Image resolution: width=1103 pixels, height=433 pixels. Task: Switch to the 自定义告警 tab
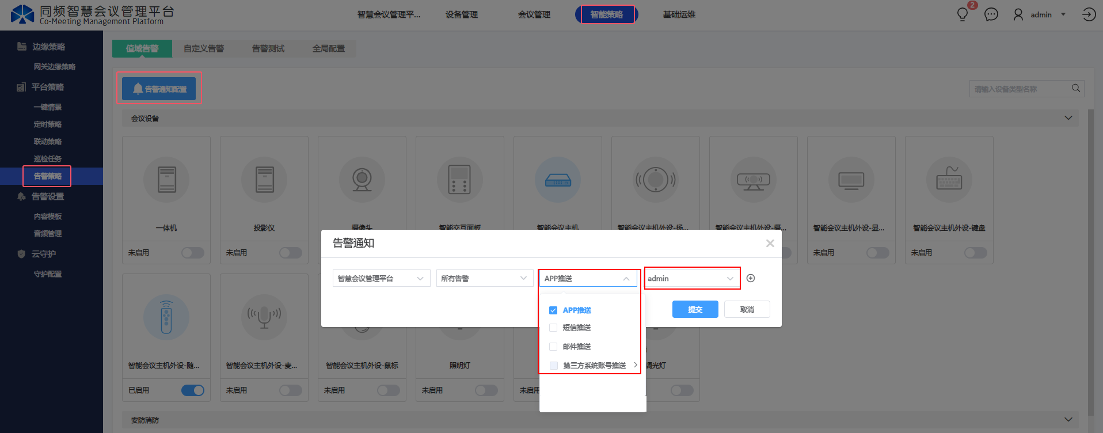(x=204, y=48)
